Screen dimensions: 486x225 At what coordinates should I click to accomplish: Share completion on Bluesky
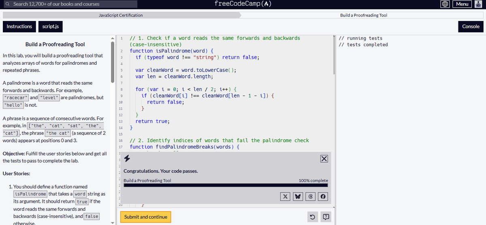(297, 196)
